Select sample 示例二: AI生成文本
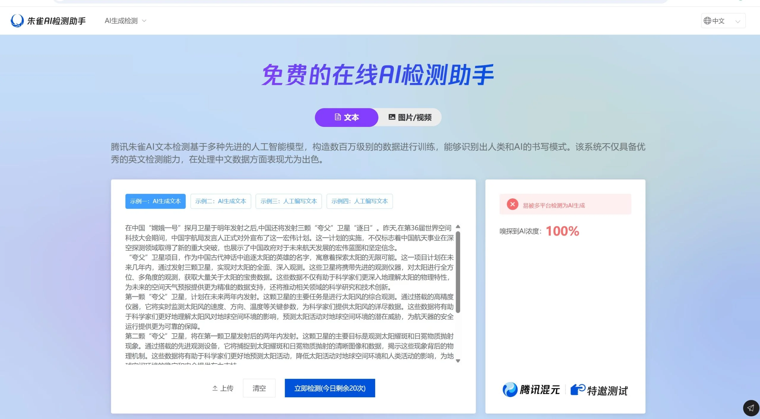This screenshot has width=760, height=419. coord(221,201)
